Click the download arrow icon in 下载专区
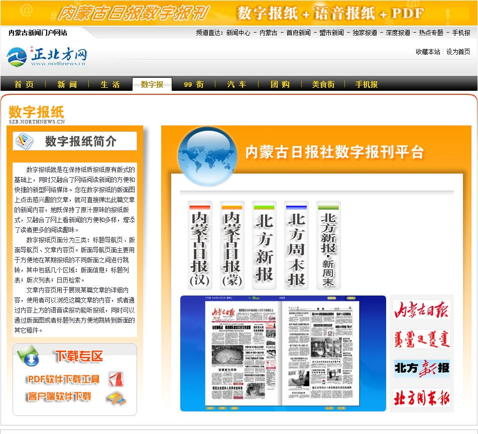Image resolution: width=478 pixels, height=434 pixels. pyautogui.click(x=28, y=356)
